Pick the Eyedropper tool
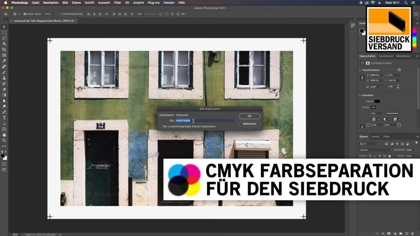The width and height of the screenshot is (420, 236). click(4, 61)
